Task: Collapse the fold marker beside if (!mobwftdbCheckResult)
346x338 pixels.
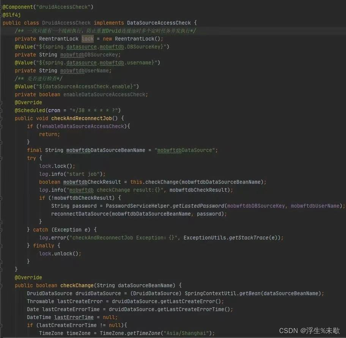Action: (1, 198)
